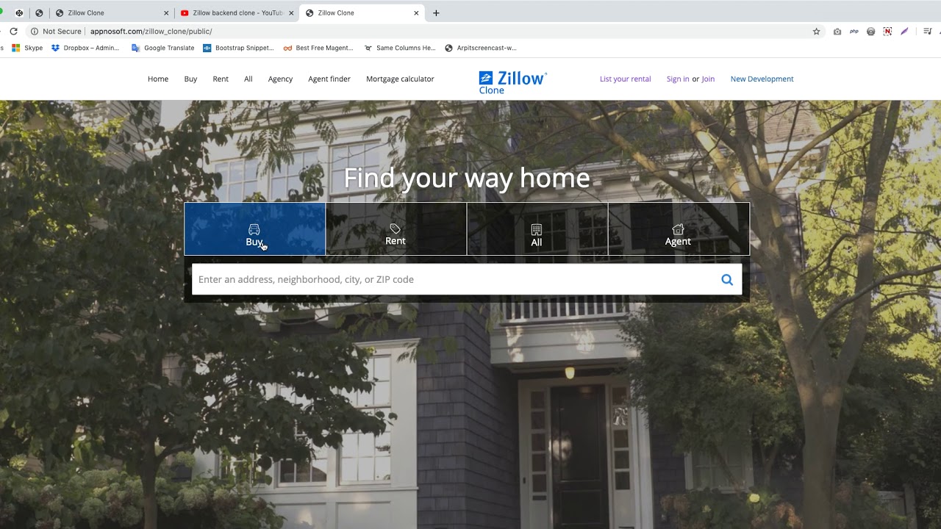Click the Zillow Clone logo

(x=512, y=82)
